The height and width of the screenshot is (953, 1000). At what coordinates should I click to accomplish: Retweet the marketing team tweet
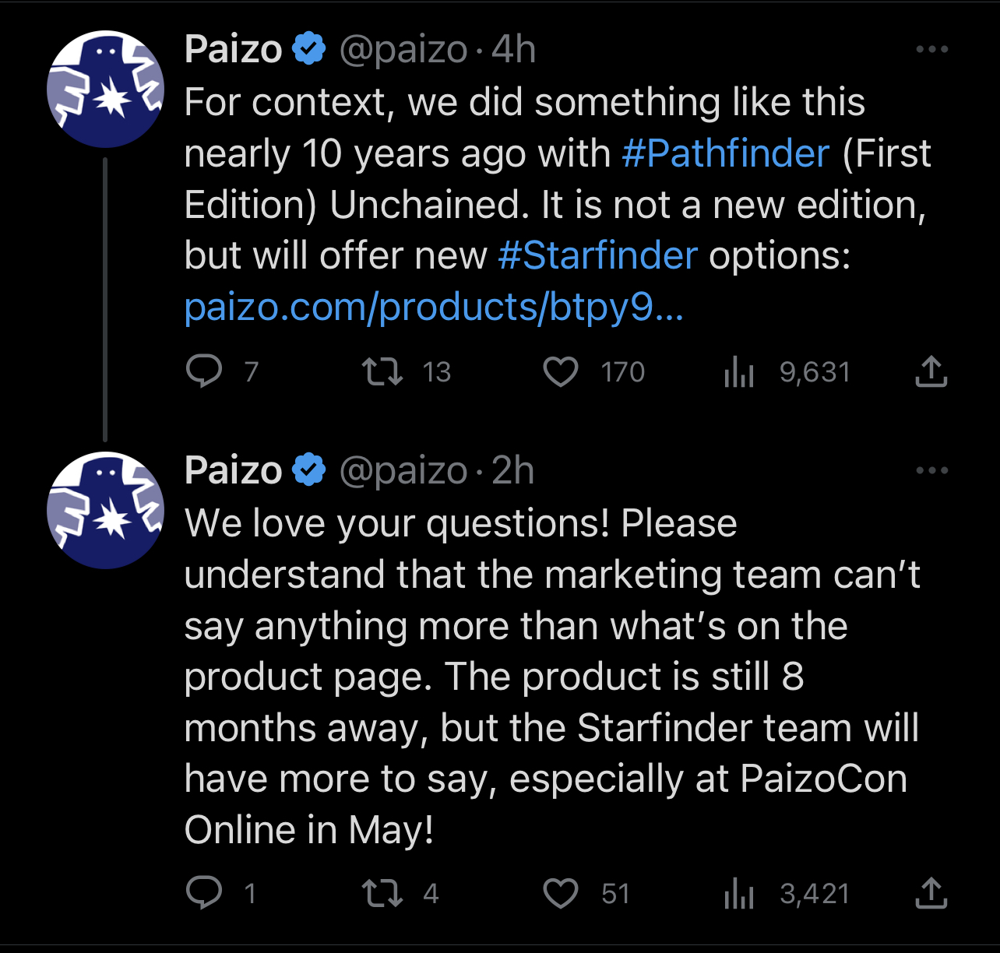(383, 893)
